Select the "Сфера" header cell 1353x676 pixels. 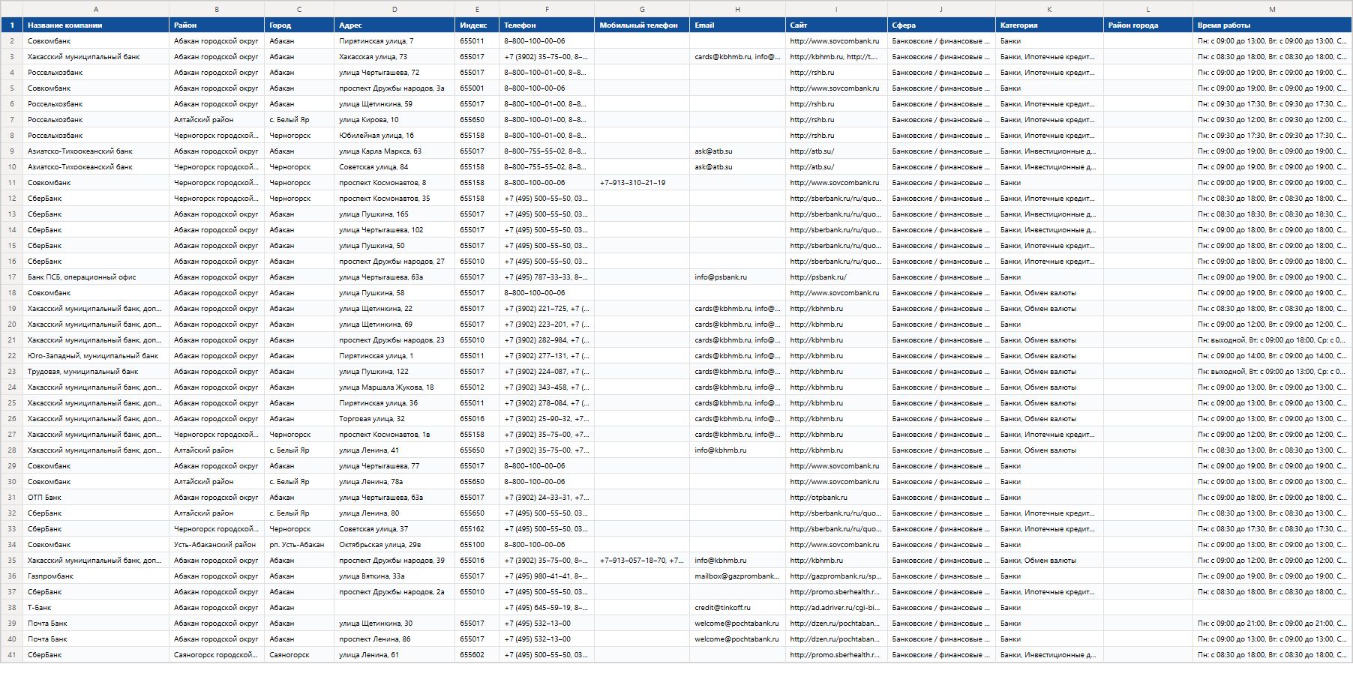coord(941,25)
